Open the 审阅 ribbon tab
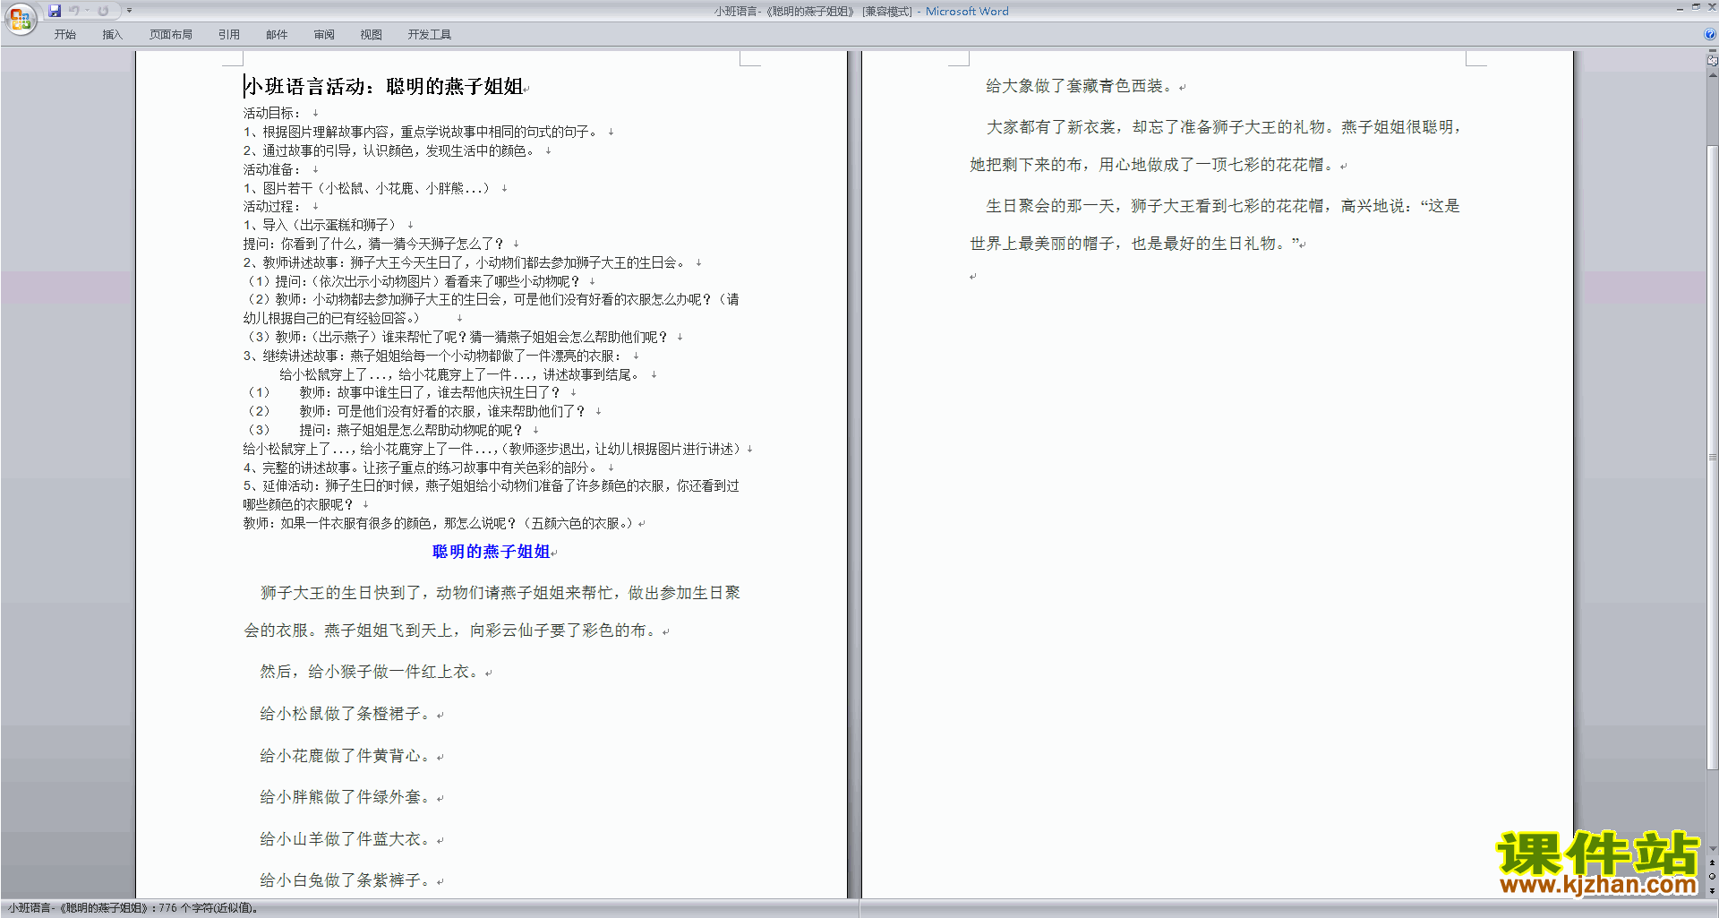This screenshot has height=918, width=1719. coord(324,35)
